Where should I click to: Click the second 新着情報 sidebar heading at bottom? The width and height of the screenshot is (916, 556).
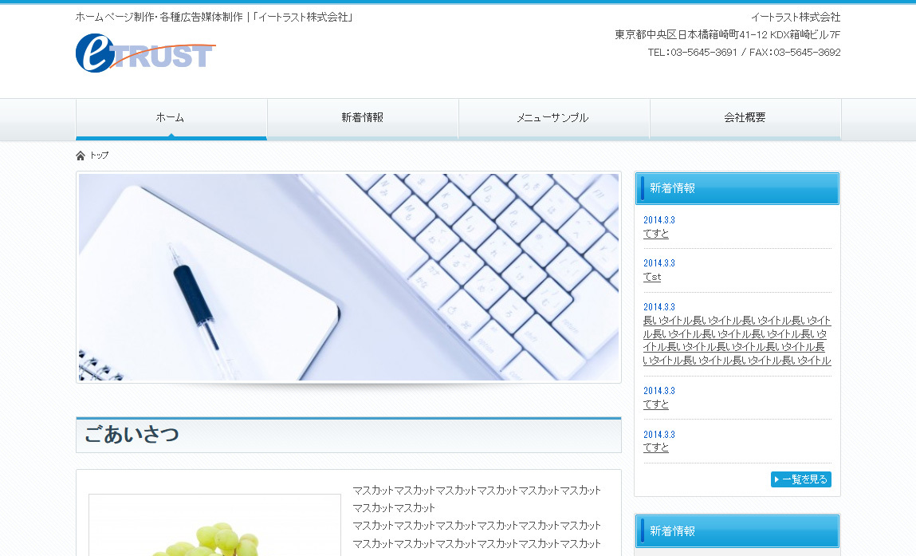pos(737,531)
